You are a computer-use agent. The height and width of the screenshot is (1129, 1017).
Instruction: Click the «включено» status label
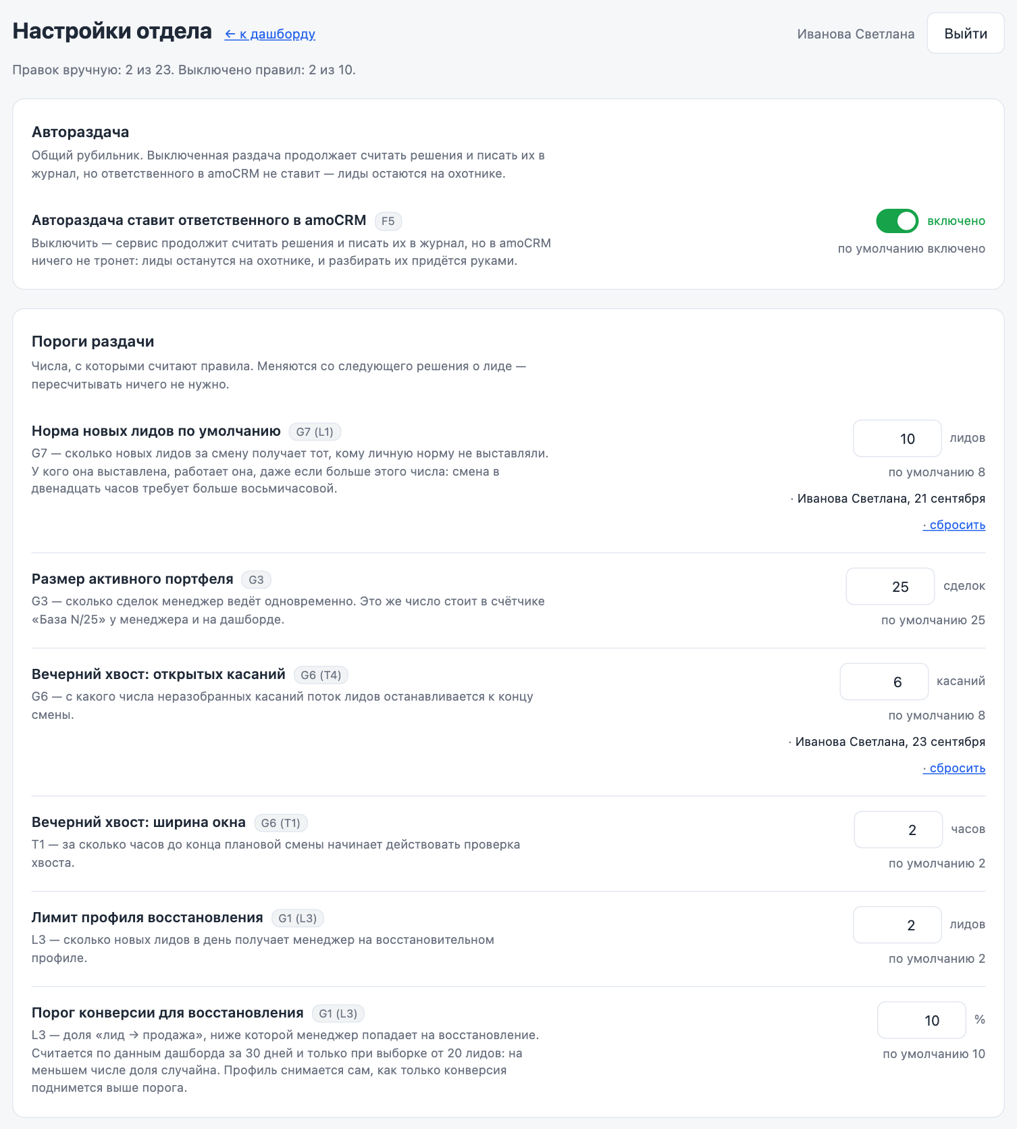[x=956, y=221]
